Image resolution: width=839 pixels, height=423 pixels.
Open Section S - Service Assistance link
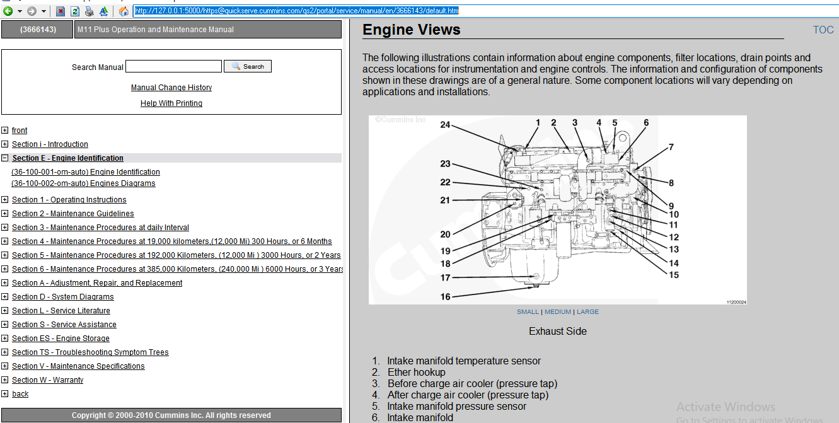click(64, 325)
